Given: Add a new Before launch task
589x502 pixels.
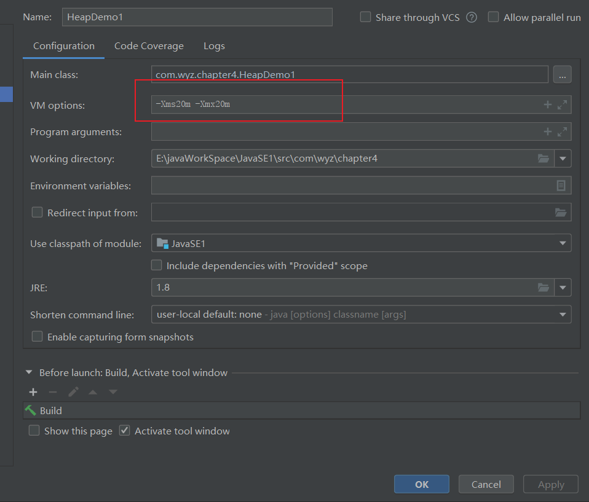Looking at the screenshot, I should point(33,392).
